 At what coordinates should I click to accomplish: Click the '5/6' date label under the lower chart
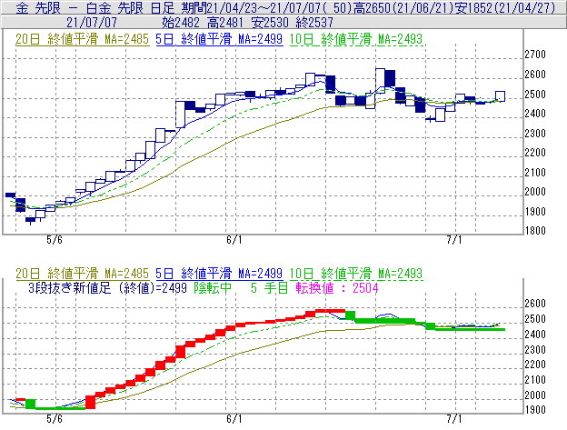click(55, 419)
